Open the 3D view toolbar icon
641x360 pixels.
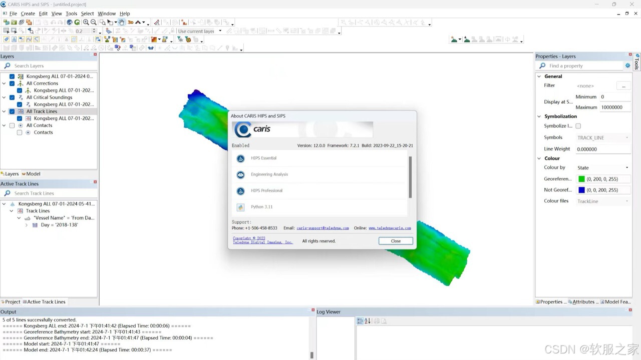(130, 22)
